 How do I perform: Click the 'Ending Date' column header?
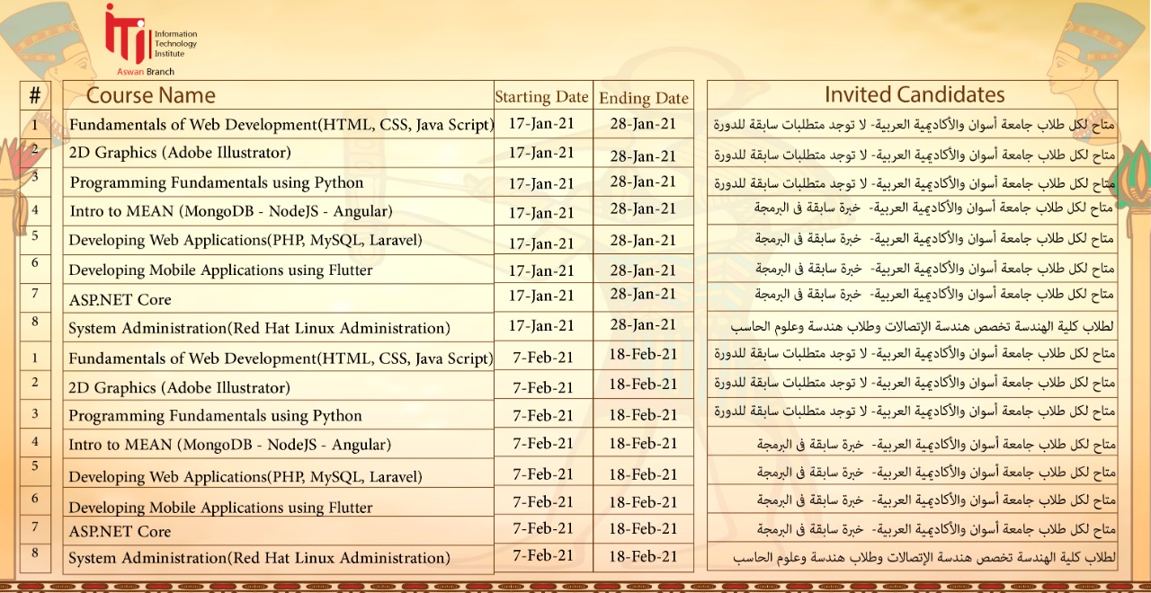click(643, 98)
